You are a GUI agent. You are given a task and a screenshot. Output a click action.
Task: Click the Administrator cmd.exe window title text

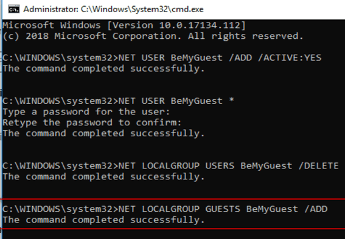(x=113, y=9)
